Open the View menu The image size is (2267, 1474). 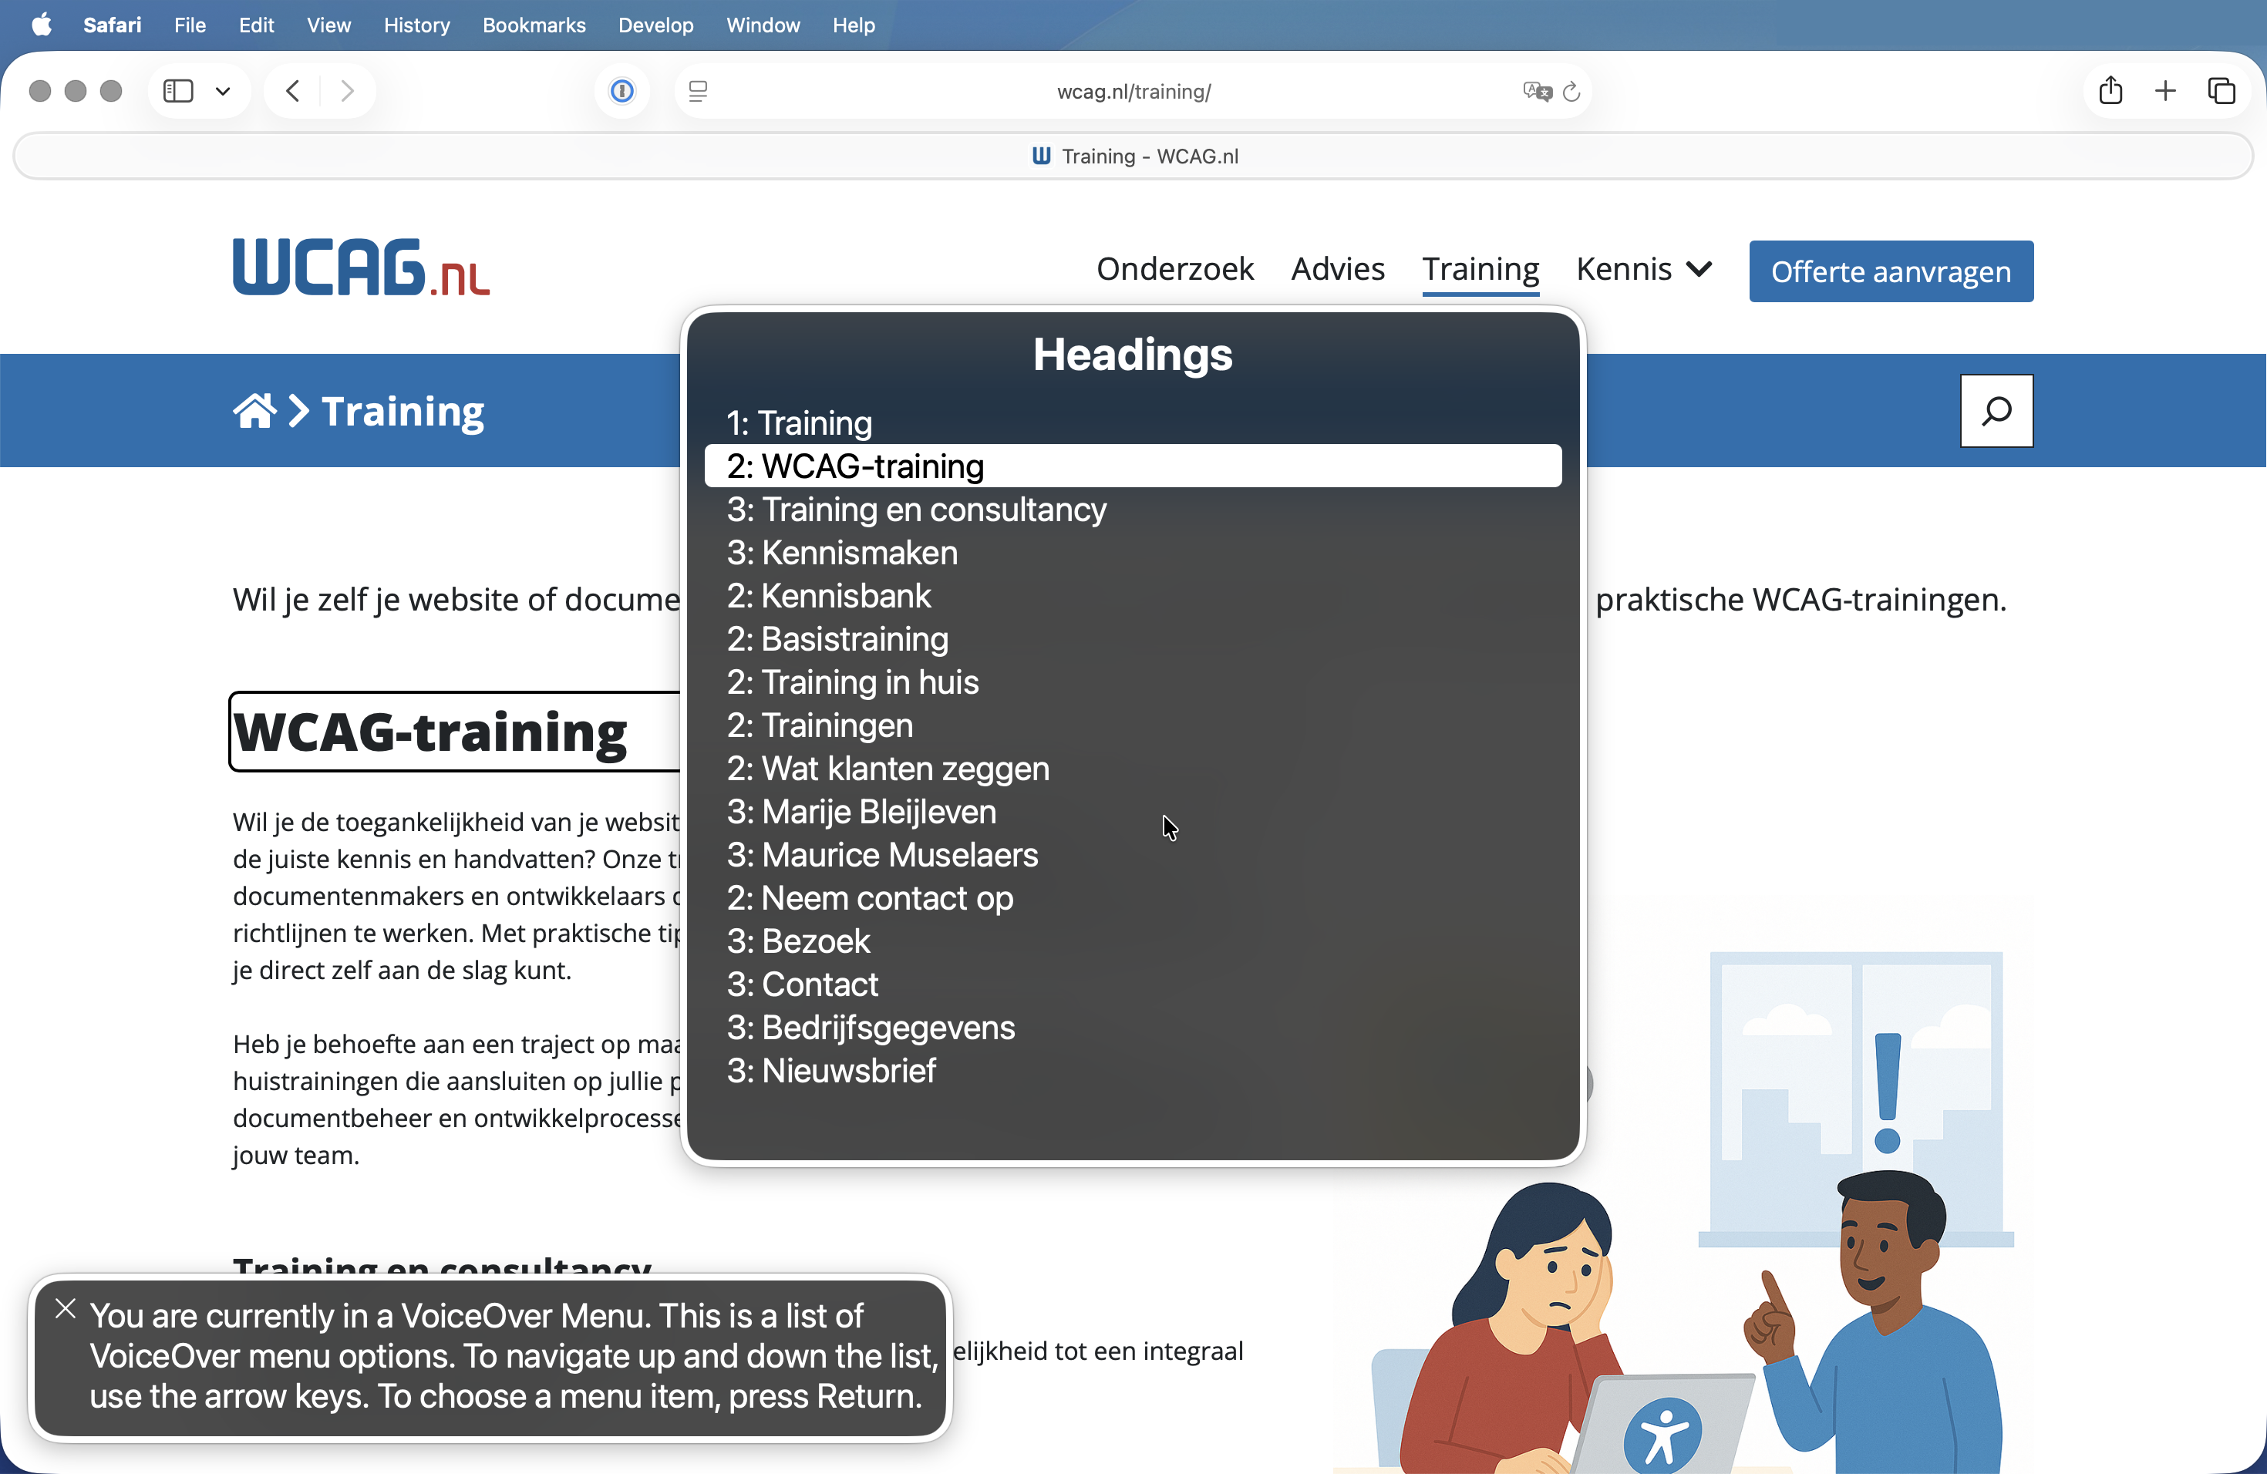[328, 25]
